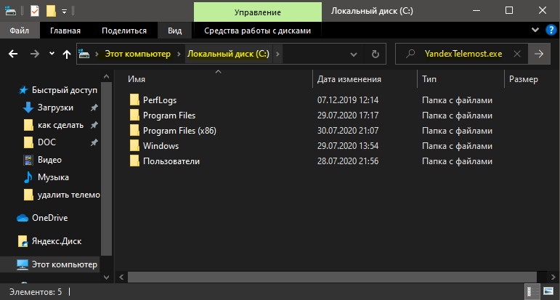Click the date 07.12.2019 12:14

[348, 100]
